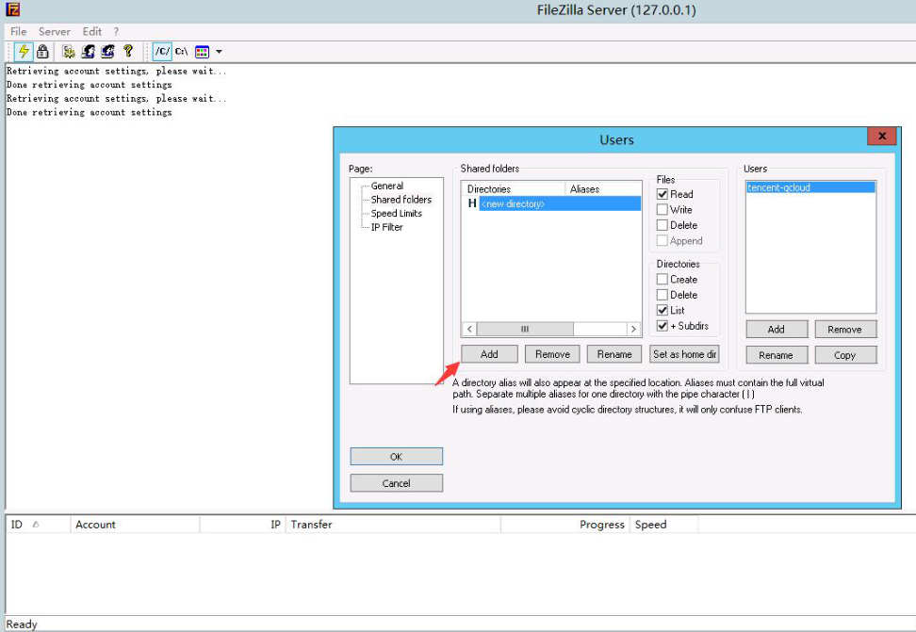Enable the Create directories checkbox
Screen dimensions: 916x632
click(x=662, y=280)
